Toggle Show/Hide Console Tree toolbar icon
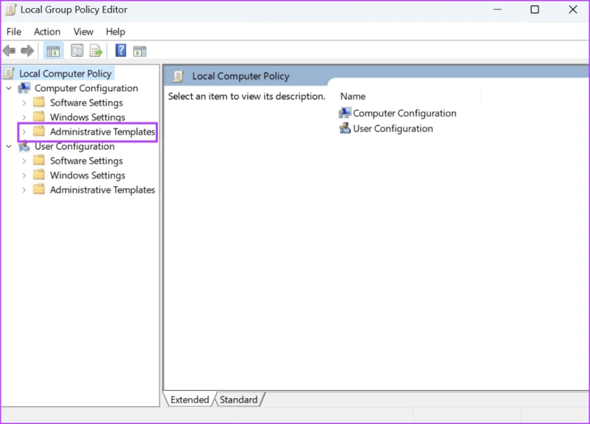This screenshot has width=590, height=424. pos(53,51)
